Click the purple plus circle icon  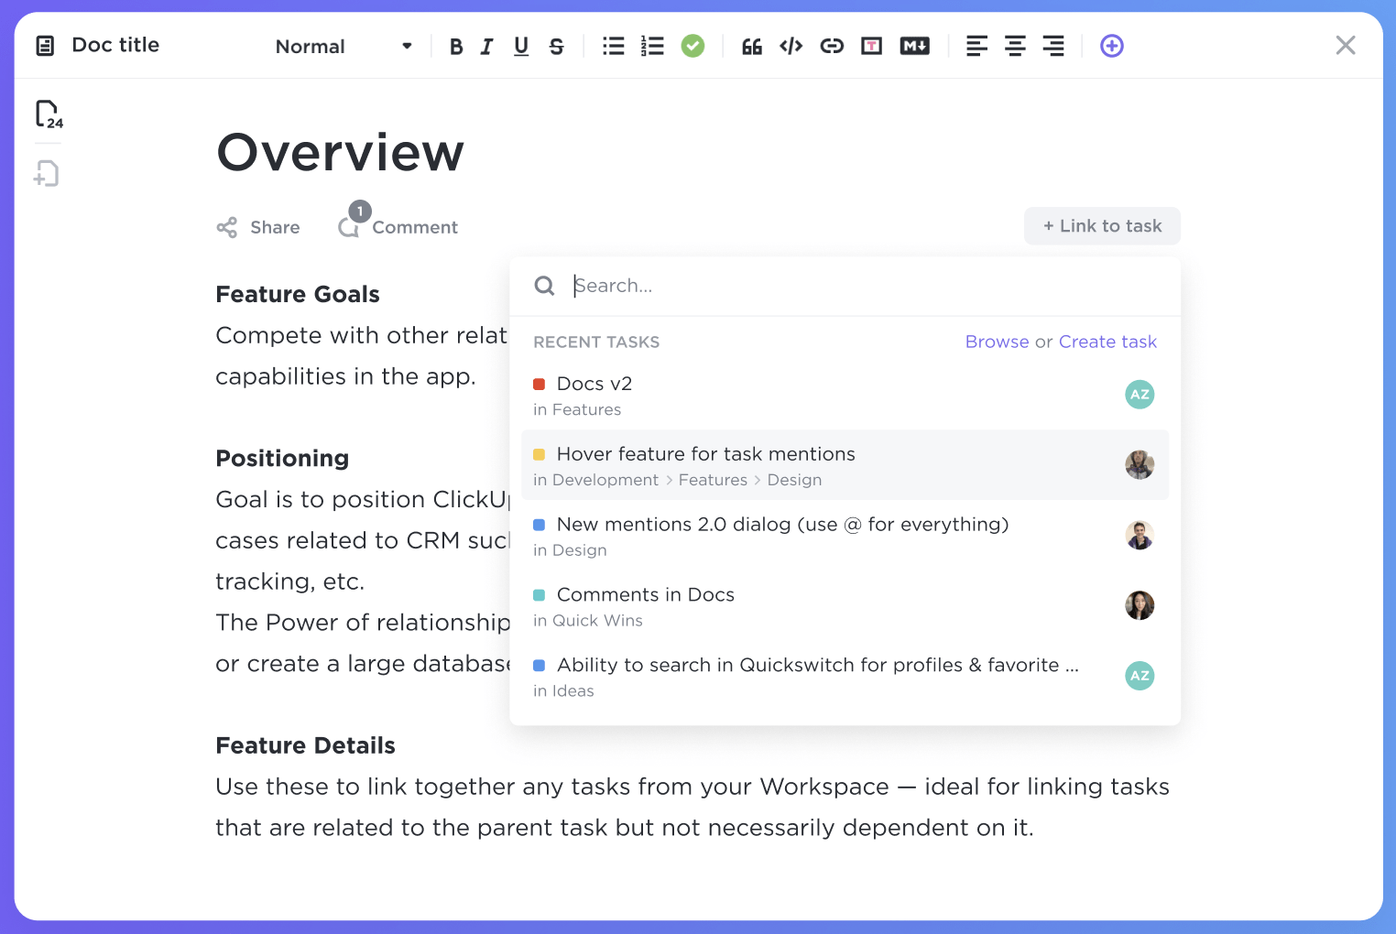tap(1111, 46)
